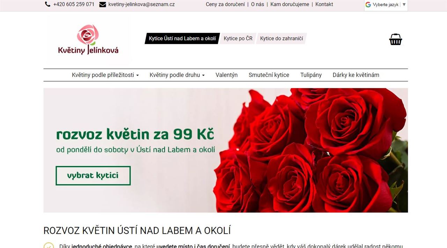447x248 pixels.
Task: Expand the Vyberte jazyk language dropdown
Action: point(386,5)
